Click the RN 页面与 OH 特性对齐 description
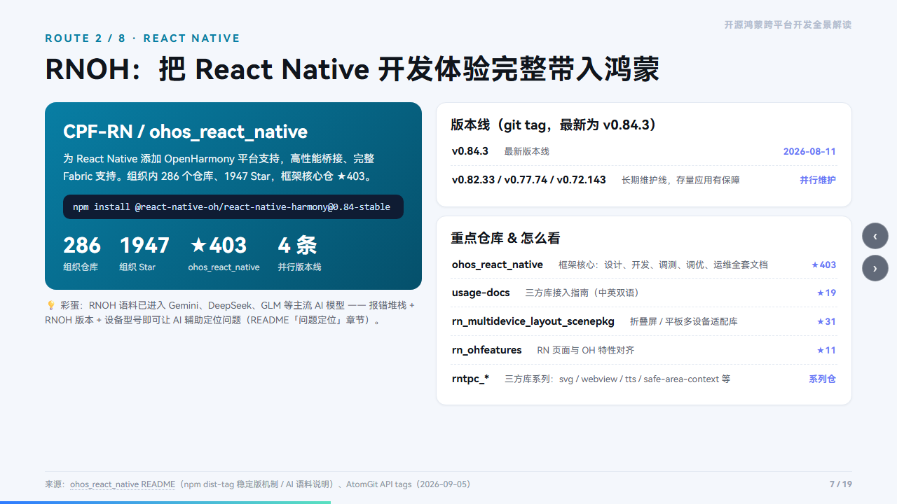 pos(586,351)
